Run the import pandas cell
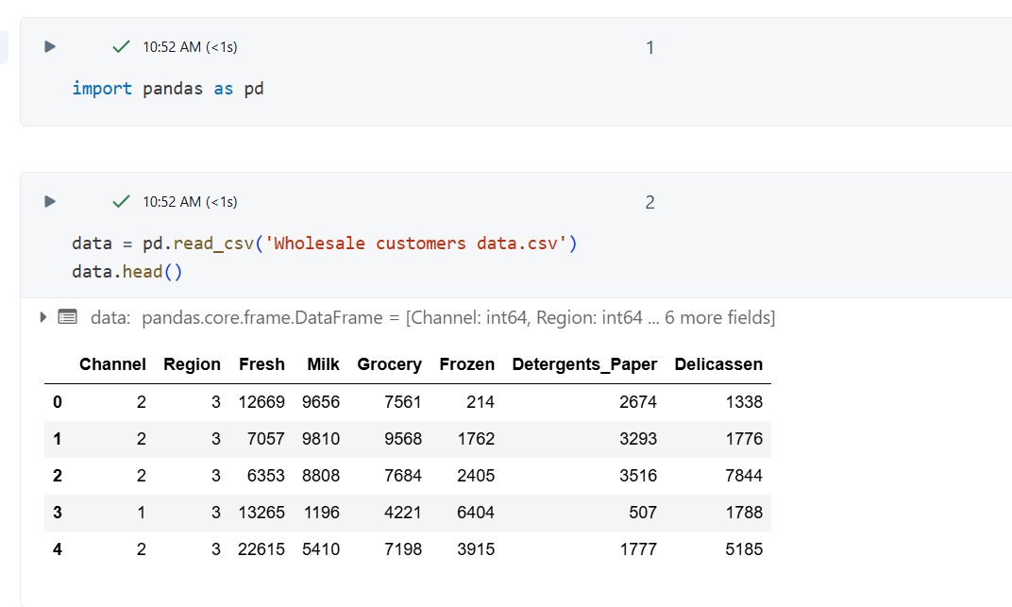 50,46
